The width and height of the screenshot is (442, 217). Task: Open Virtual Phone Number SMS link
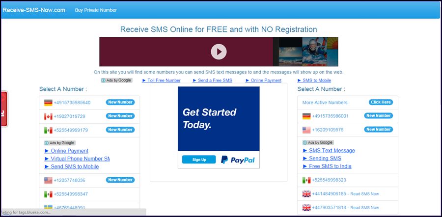click(77, 159)
